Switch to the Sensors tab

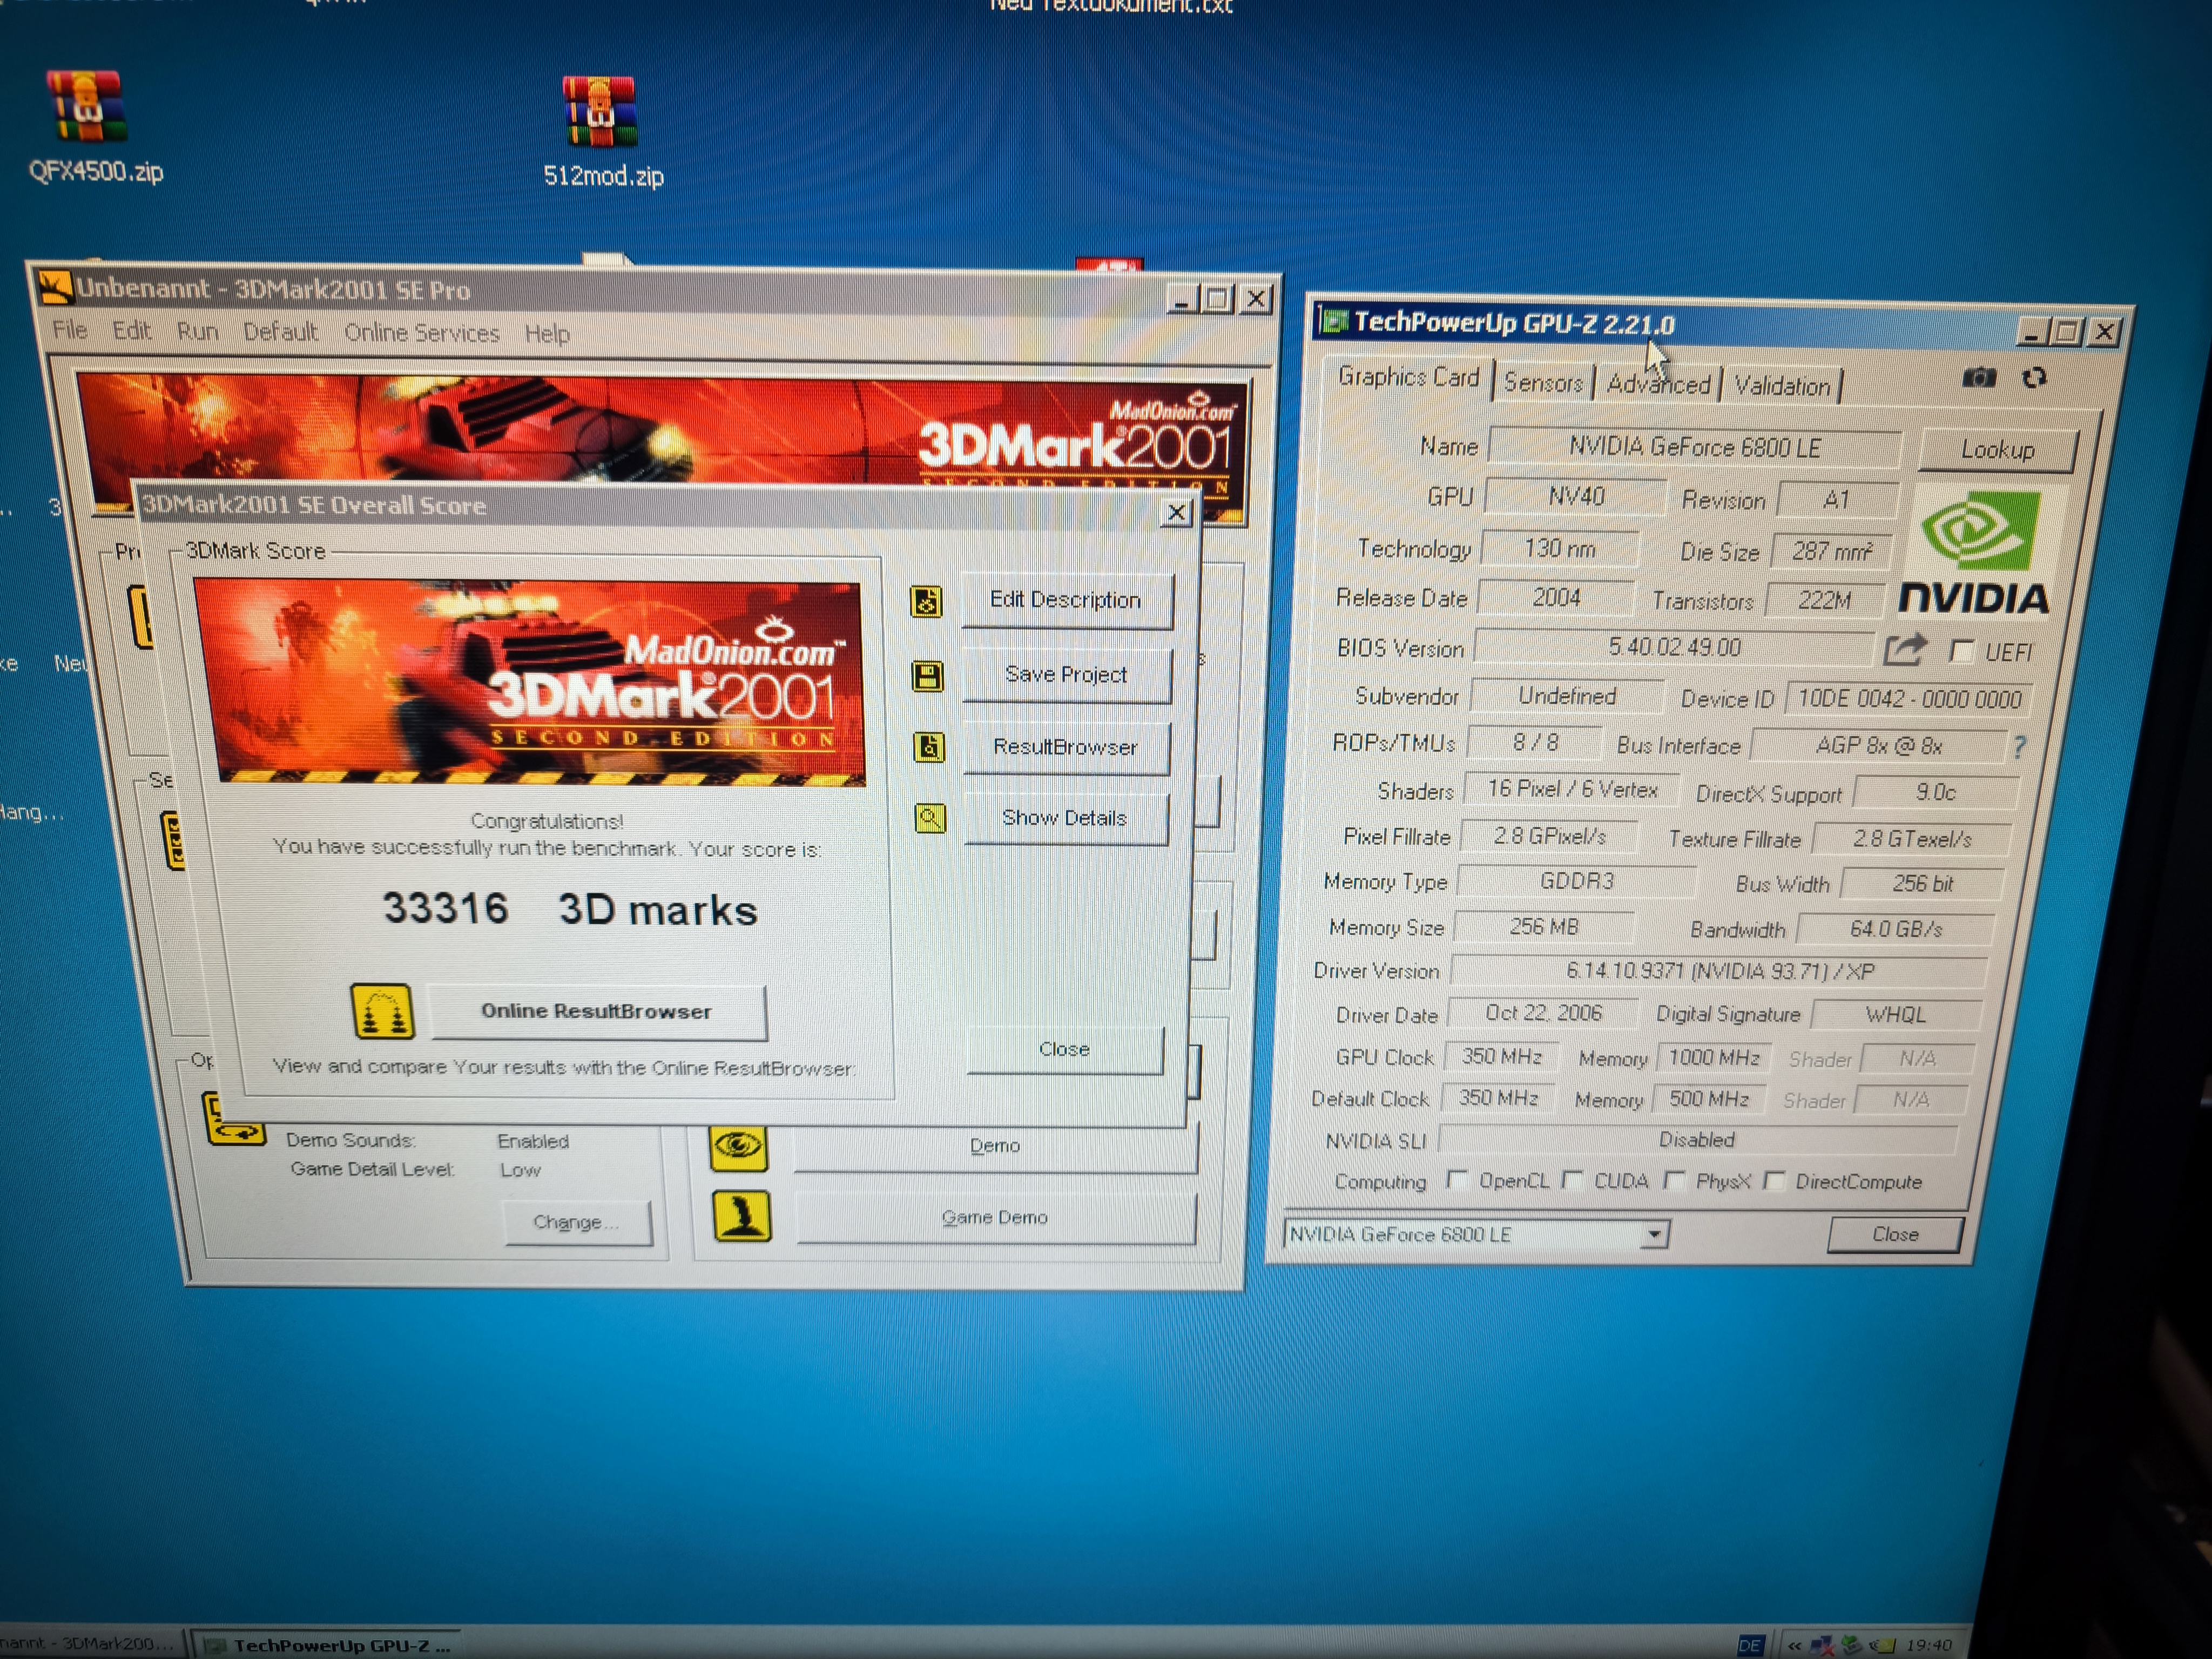pyautogui.click(x=1542, y=383)
